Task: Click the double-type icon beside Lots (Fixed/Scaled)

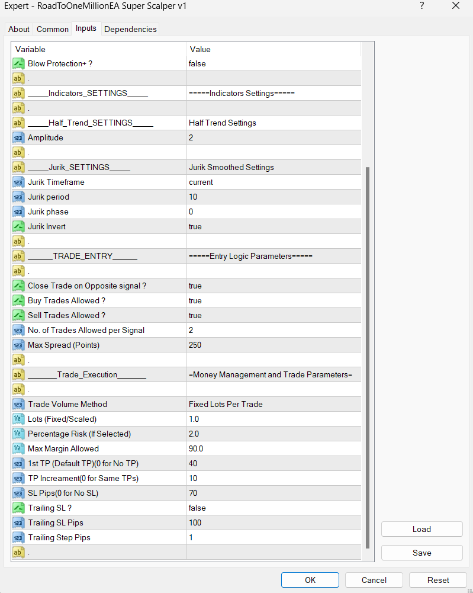Action: click(18, 419)
